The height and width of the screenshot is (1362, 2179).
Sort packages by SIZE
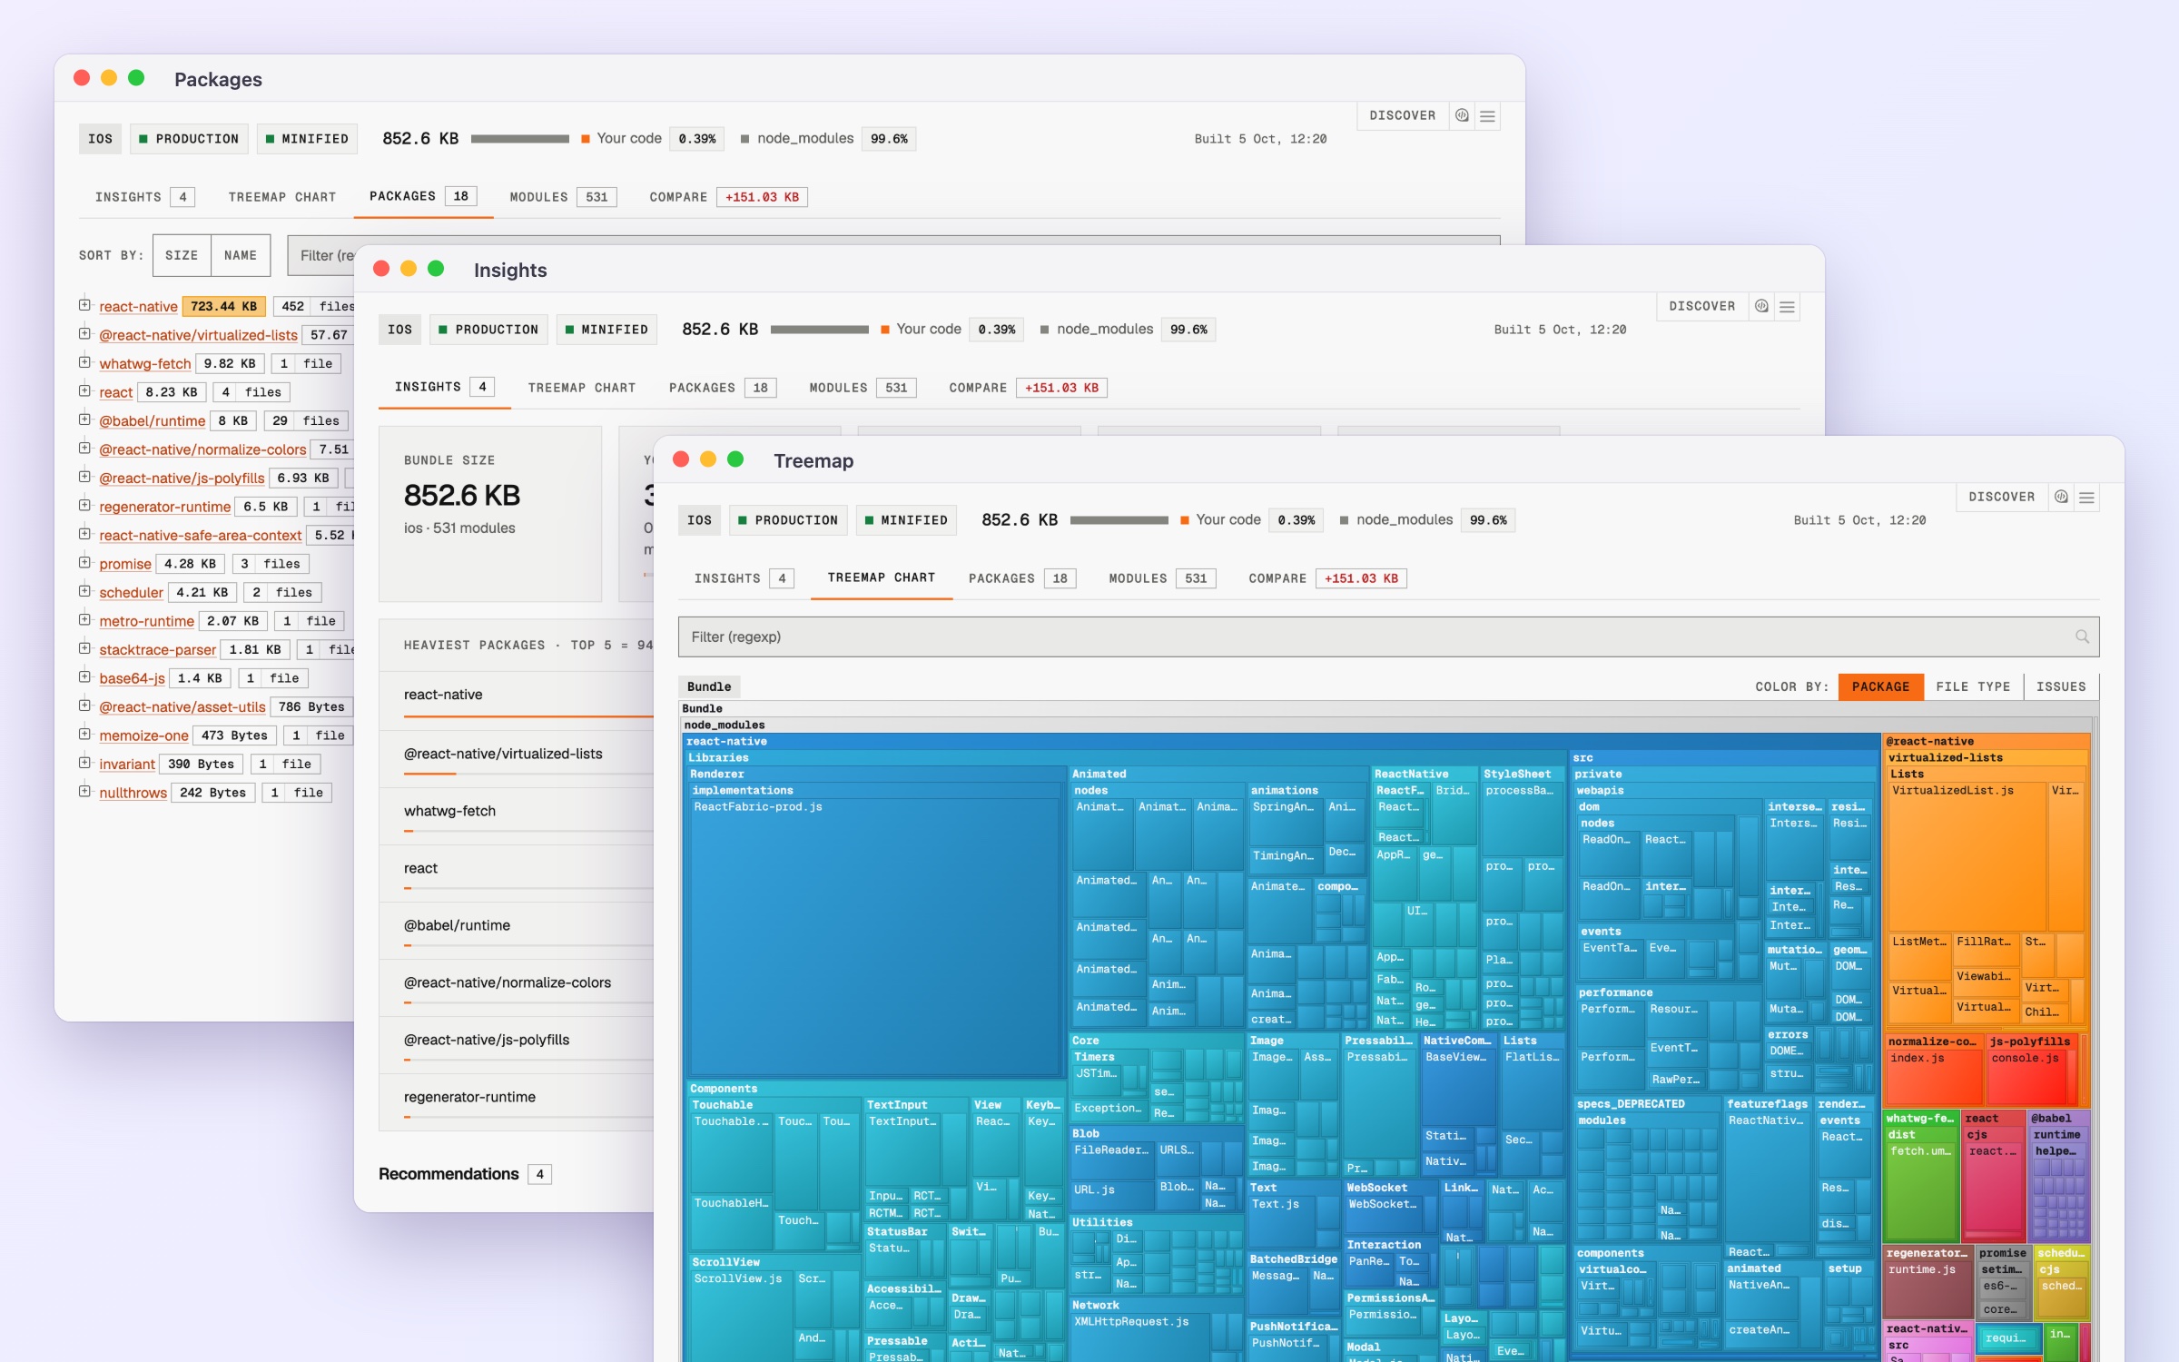[x=182, y=255]
